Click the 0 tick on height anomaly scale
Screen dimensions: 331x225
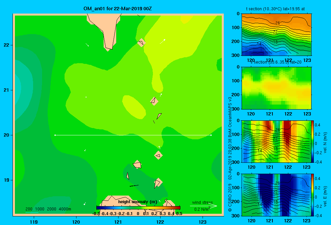(138, 214)
